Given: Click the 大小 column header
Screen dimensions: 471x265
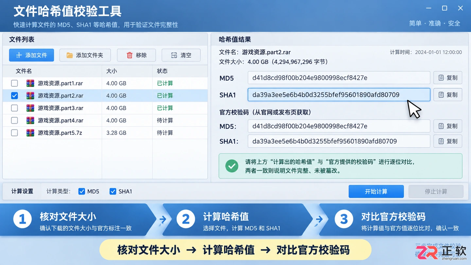Looking at the screenshot, I should click(x=112, y=71).
